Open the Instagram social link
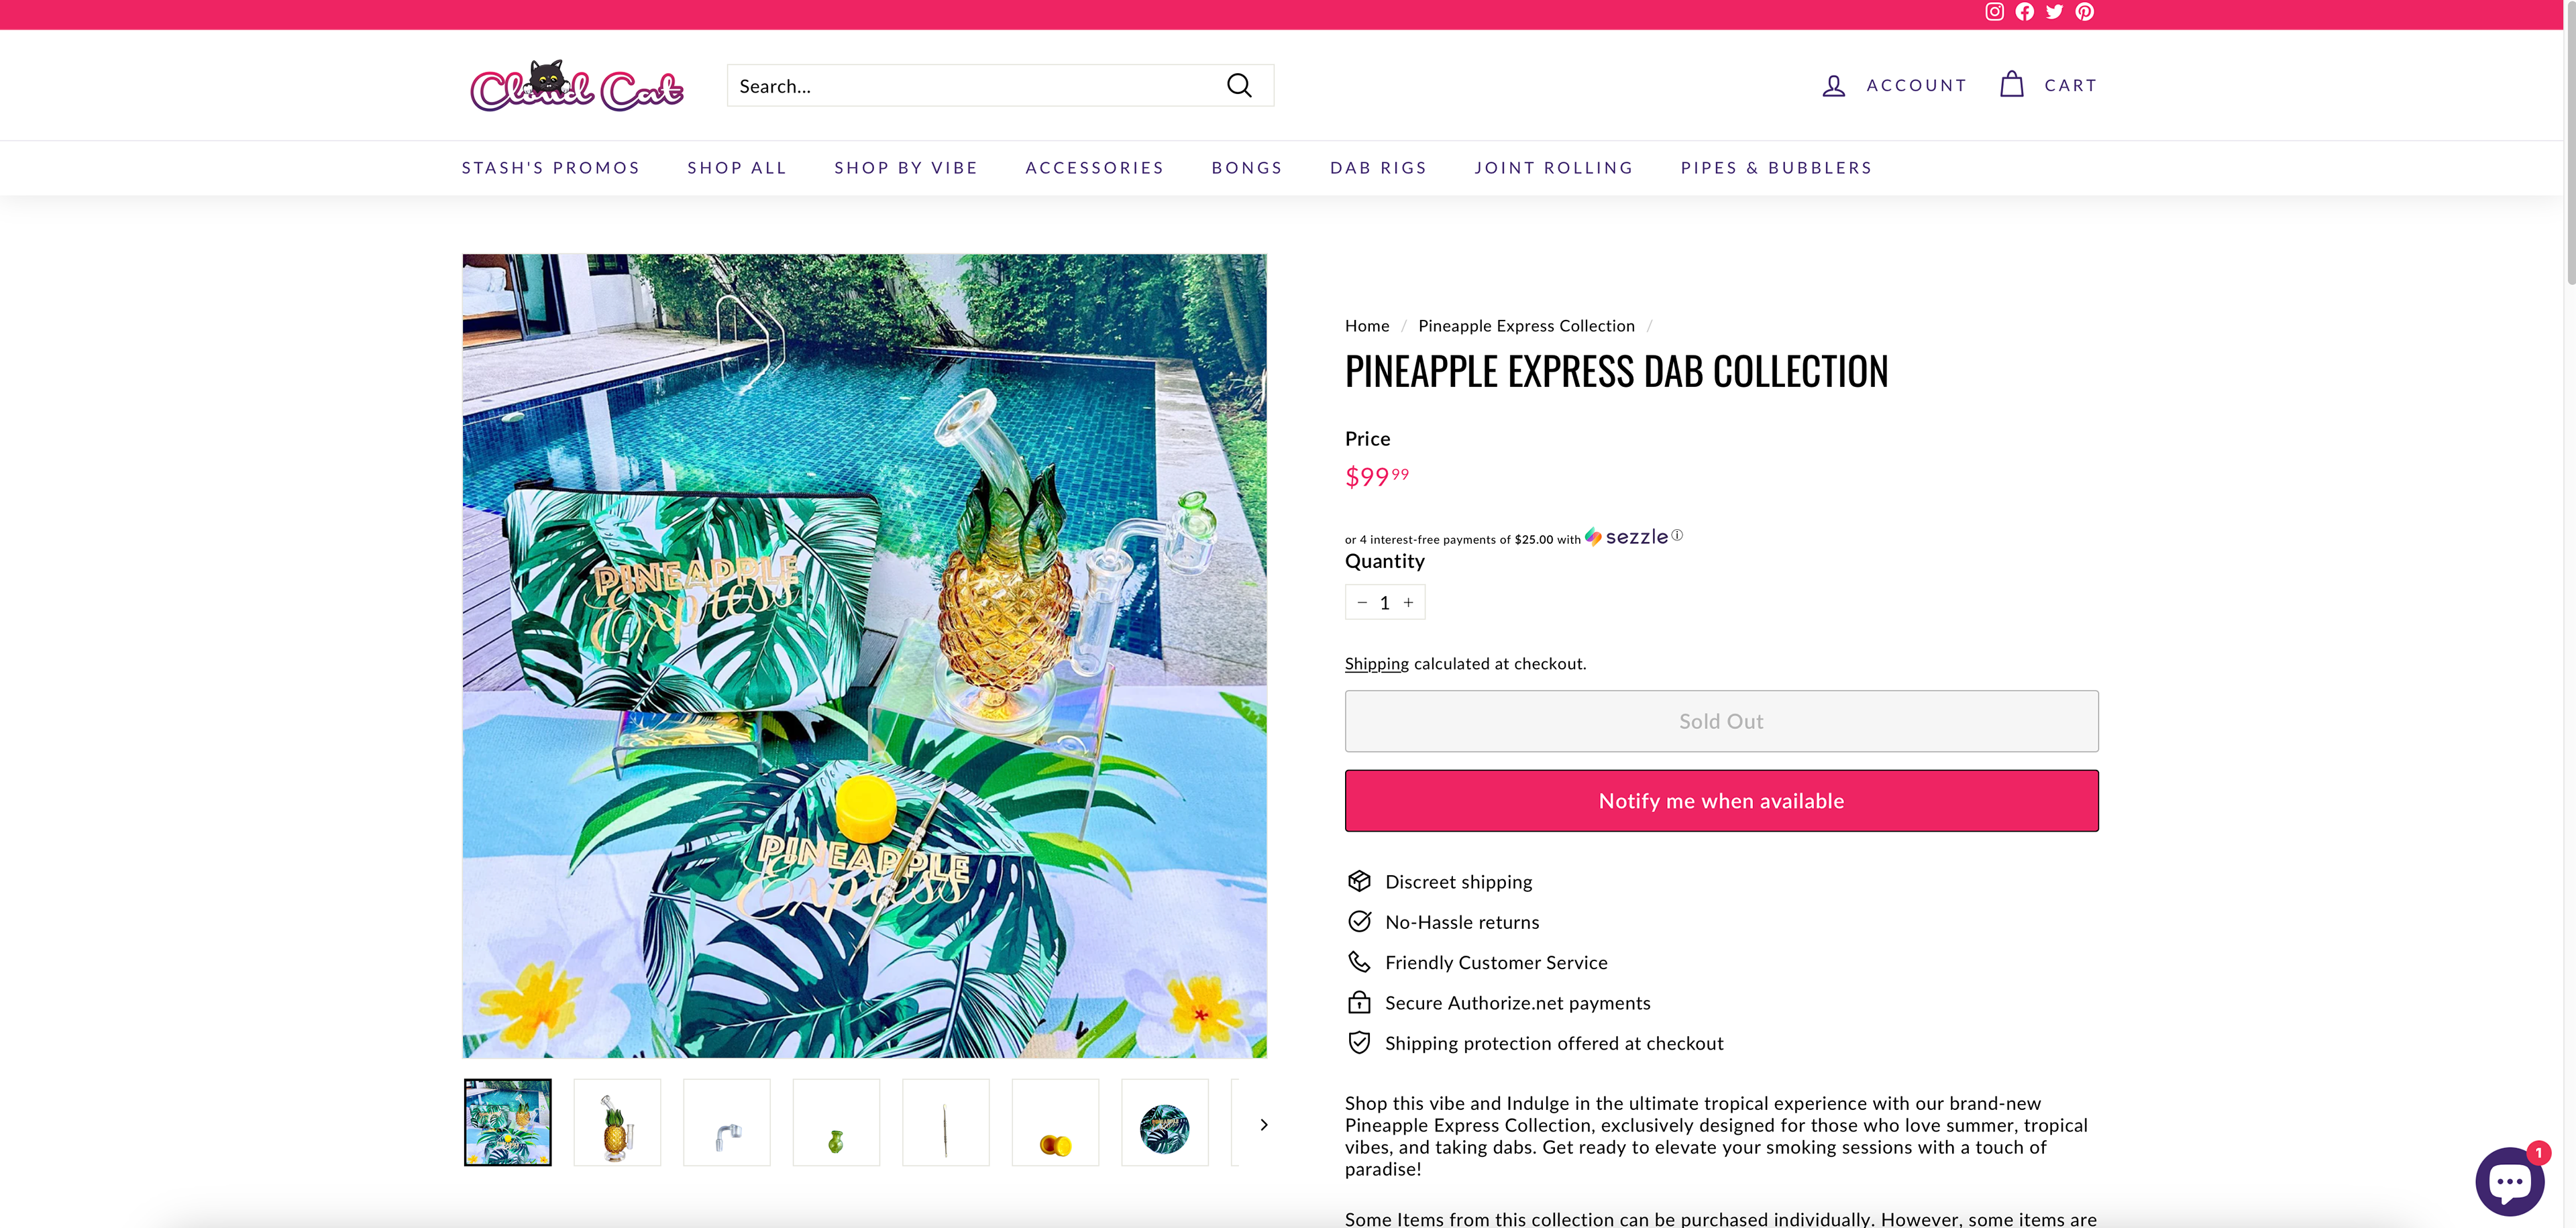The image size is (2576, 1228). coord(1994,12)
